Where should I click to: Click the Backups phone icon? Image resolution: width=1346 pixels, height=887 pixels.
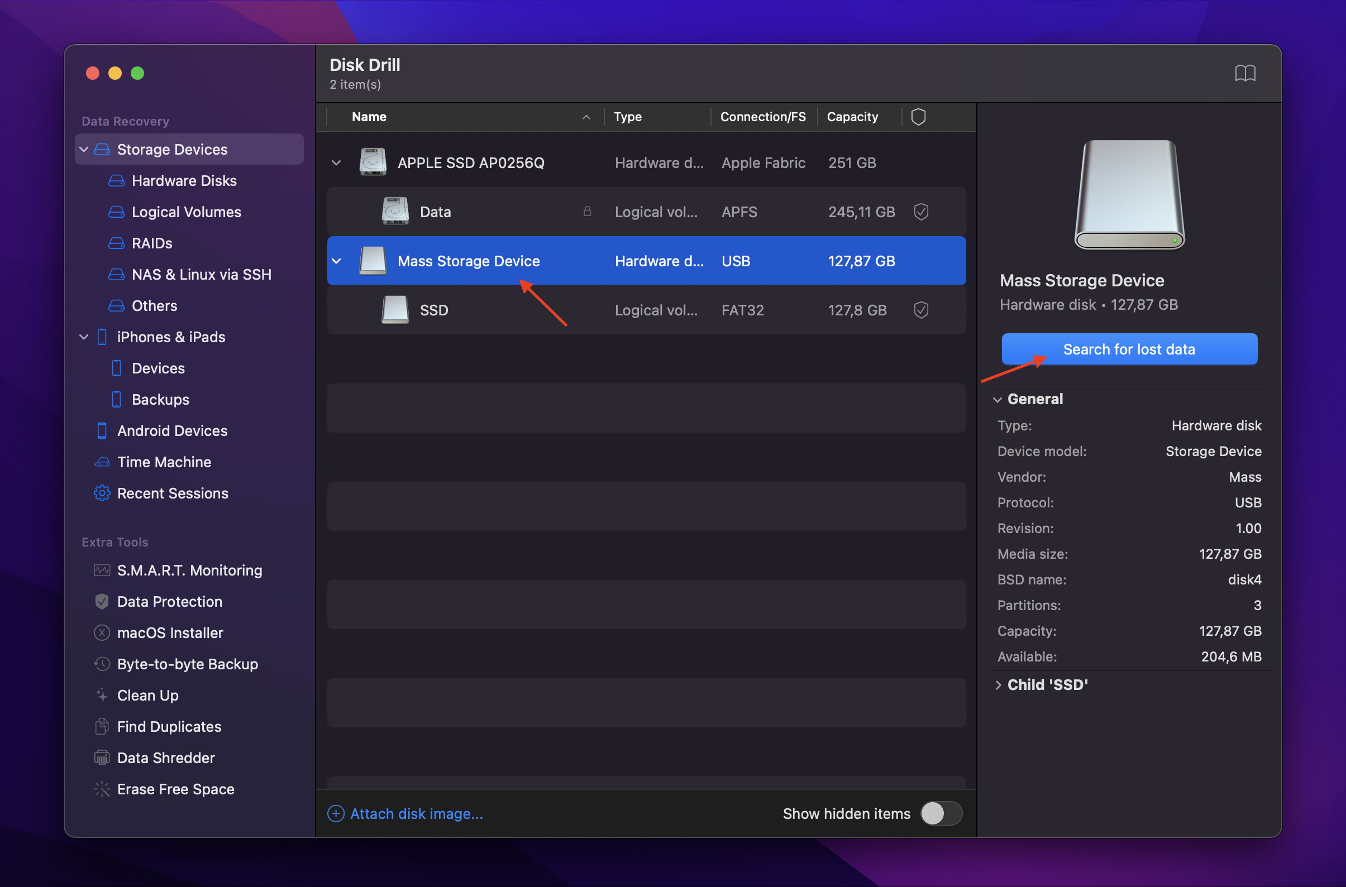(x=117, y=399)
